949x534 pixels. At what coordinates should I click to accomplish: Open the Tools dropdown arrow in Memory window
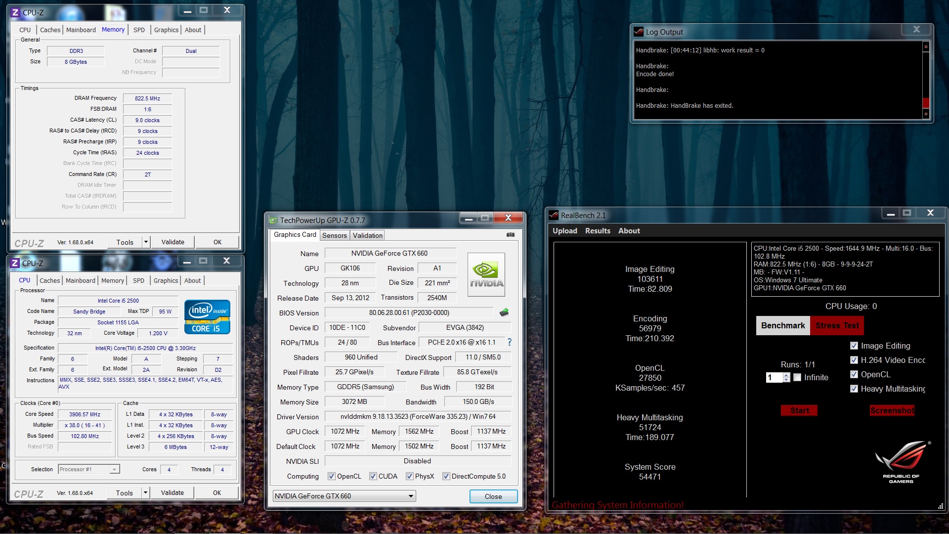pos(146,242)
